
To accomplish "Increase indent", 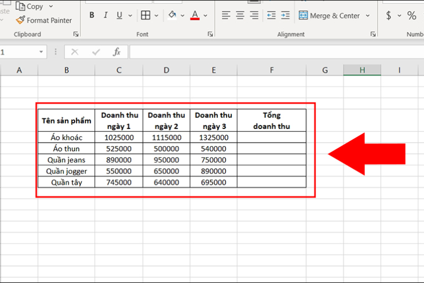I will [285, 15].
